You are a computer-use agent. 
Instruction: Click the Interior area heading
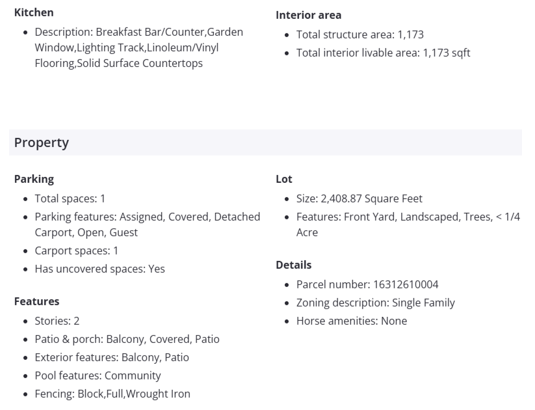[x=308, y=15]
